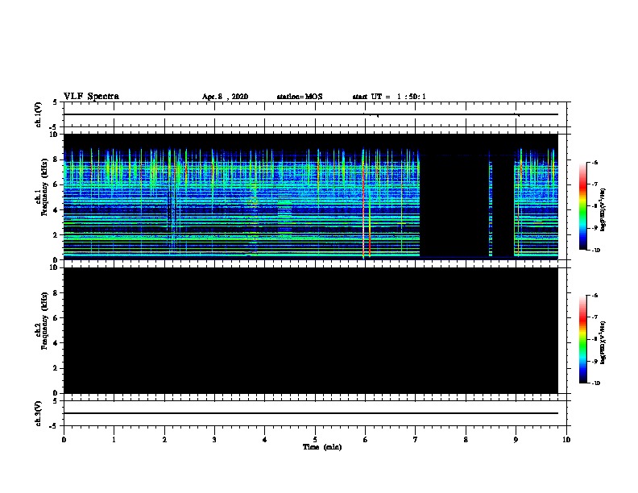Select the "start UT = 1 : 50: 1" text
This screenshot has width=638, height=493.
click(x=389, y=97)
